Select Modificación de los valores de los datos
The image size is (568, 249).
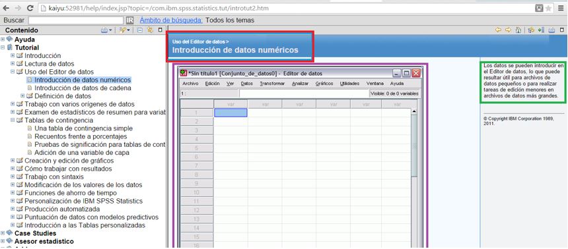tap(83, 184)
